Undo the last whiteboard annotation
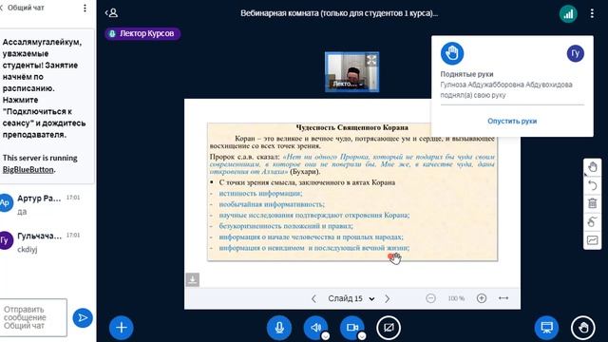The height and width of the screenshot is (342, 608). [x=592, y=186]
